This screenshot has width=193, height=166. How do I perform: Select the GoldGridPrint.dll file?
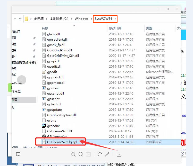59,50
